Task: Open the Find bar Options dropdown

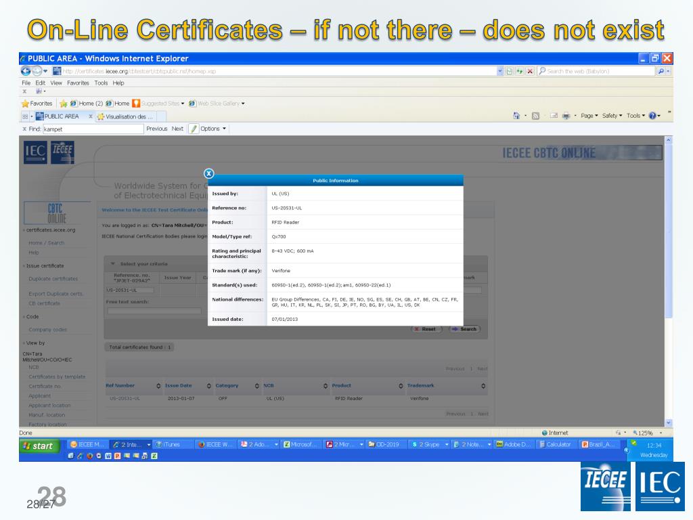Action: click(x=213, y=129)
